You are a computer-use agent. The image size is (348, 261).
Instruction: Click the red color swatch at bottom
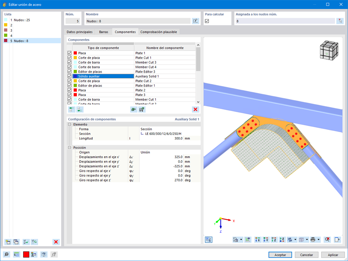pos(26,254)
